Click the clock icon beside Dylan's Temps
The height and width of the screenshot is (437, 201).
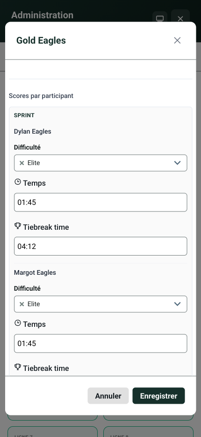pyautogui.click(x=17, y=182)
